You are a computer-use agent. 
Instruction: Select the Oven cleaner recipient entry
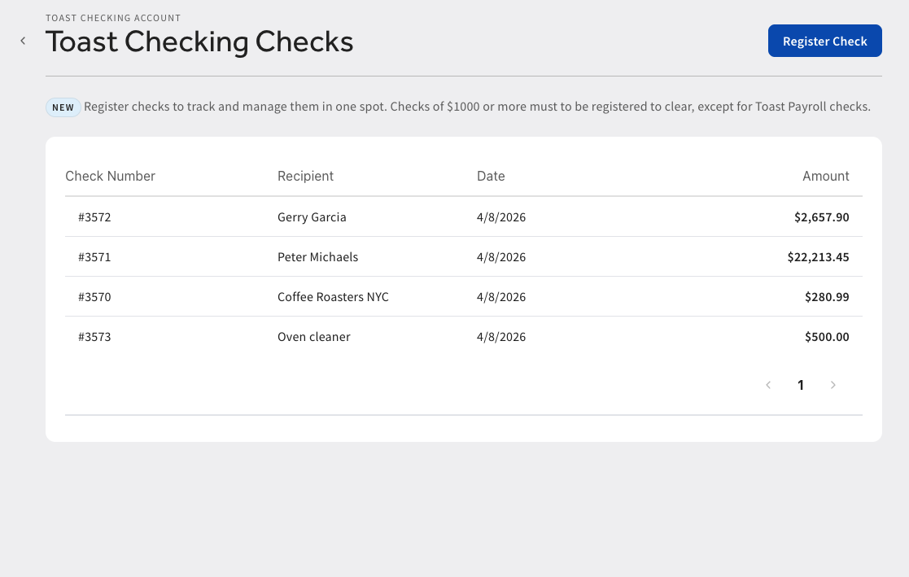tap(313, 337)
